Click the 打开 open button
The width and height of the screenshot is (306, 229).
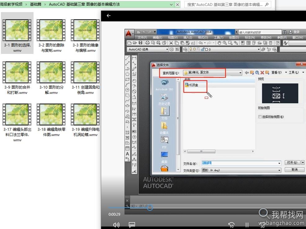tap(292, 163)
